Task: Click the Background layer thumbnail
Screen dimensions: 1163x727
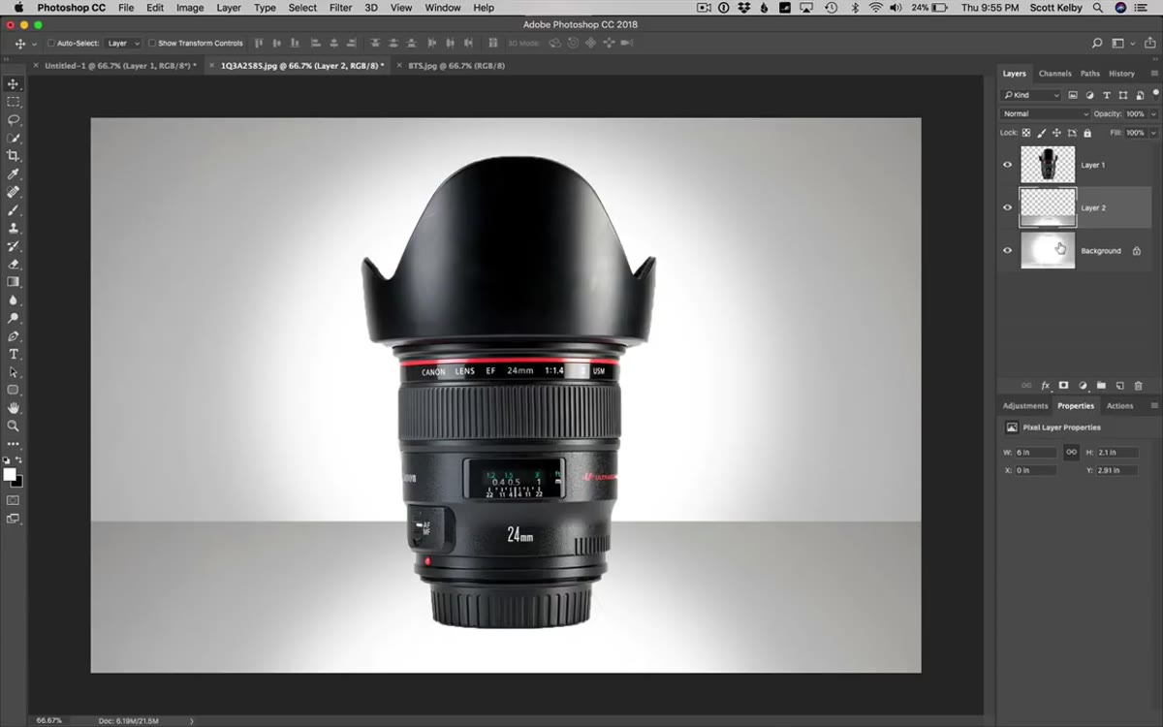Action: click(1048, 250)
